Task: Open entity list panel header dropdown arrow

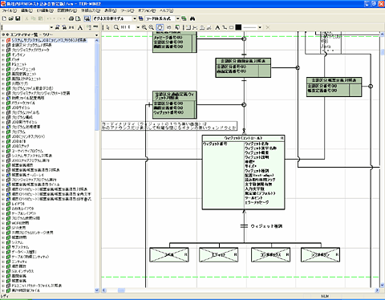Action: pyautogui.click(x=97, y=35)
